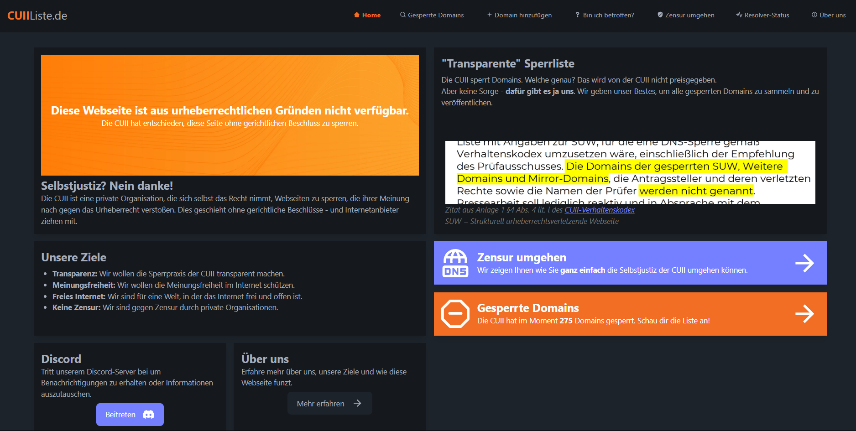Follow the CUII-Verhaltenskodex hyperlink
Image resolution: width=856 pixels, height=431 pixels.
click(x=600, y=210)
